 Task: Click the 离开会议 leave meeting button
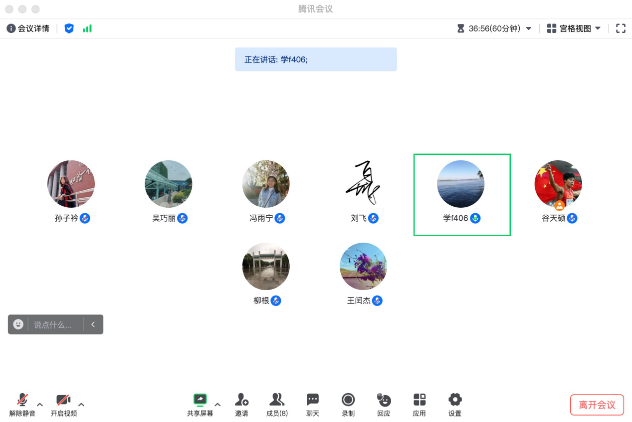tap(597, 405)
